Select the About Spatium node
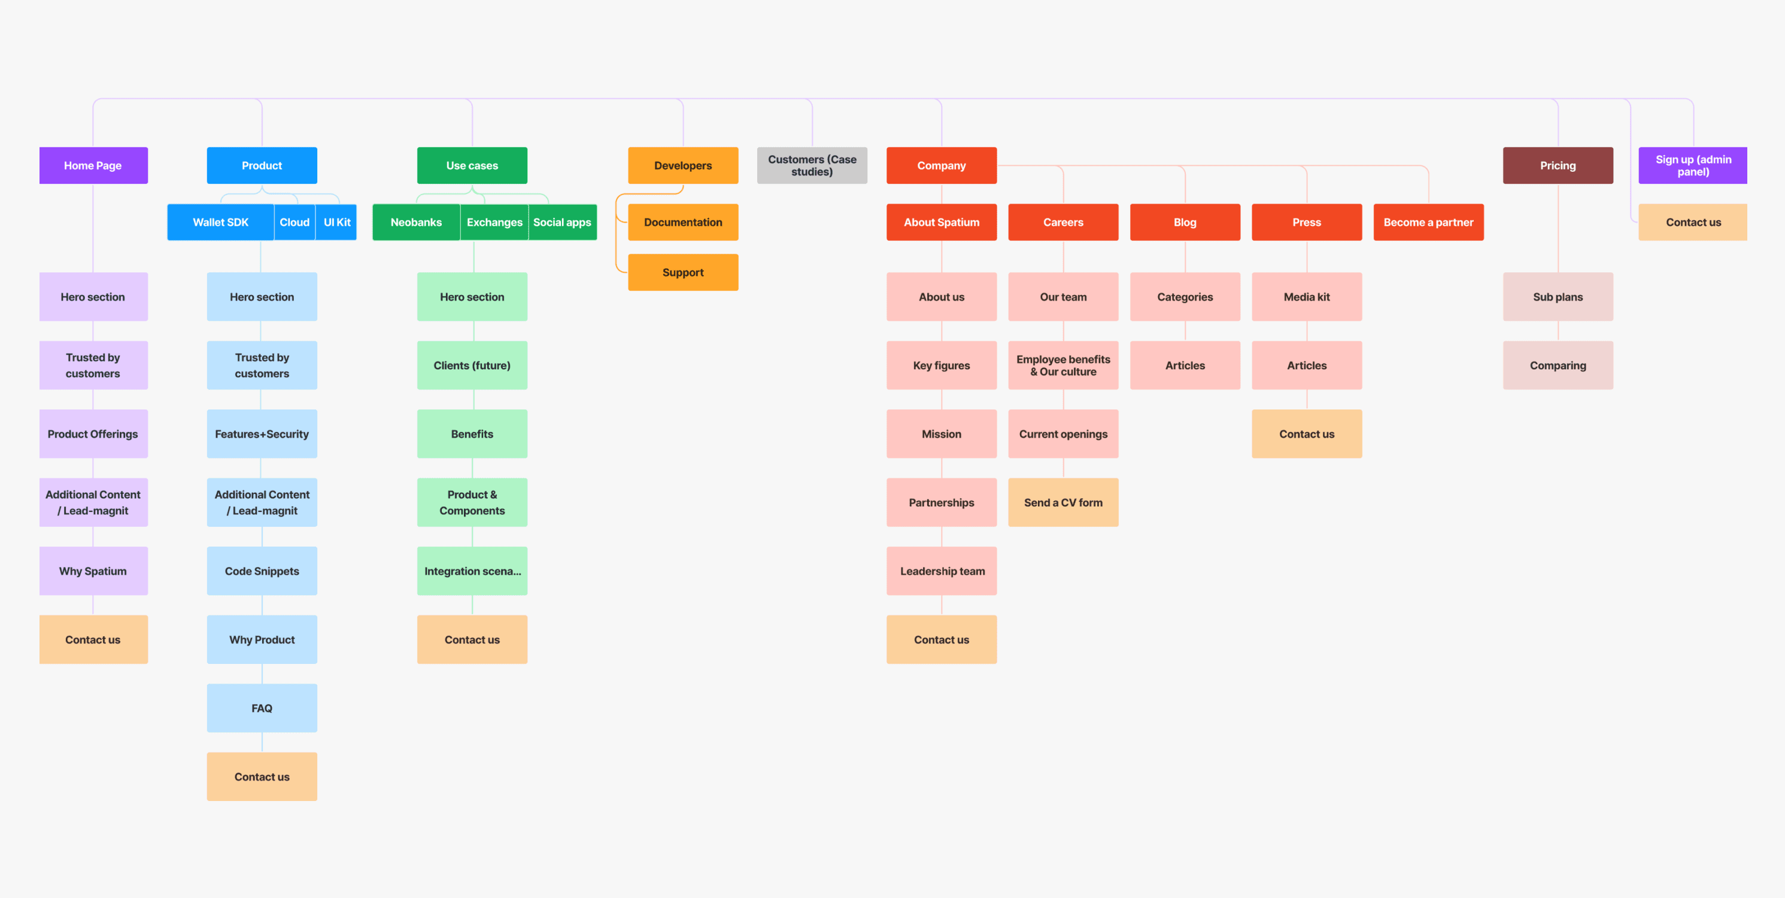 [942, 223]
